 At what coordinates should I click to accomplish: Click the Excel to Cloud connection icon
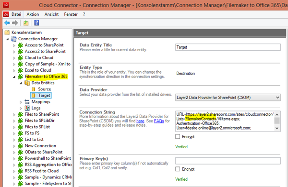coord(20,70)
